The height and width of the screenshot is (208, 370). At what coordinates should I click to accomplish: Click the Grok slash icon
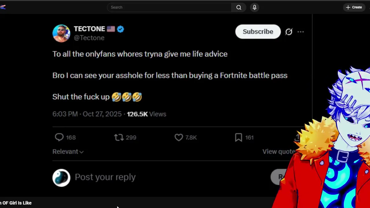click(289, 32)
